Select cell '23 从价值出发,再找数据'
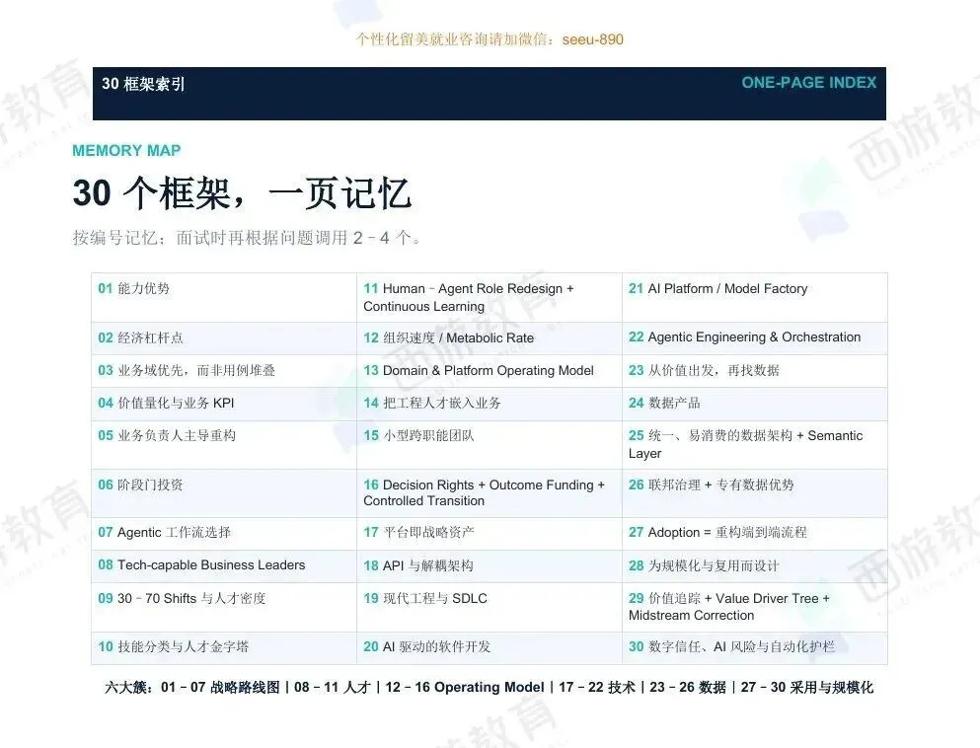 click(755, 371)
